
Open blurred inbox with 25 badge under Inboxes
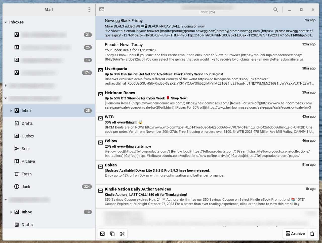[x=49, y=47]
